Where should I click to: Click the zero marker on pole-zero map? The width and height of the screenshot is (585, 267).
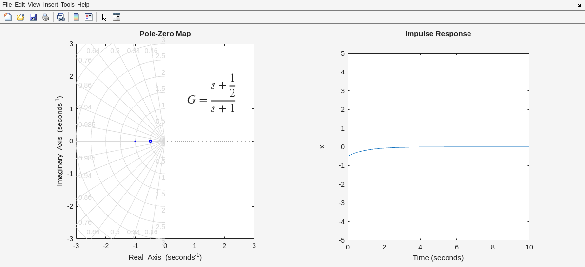[x=150, y=141]
